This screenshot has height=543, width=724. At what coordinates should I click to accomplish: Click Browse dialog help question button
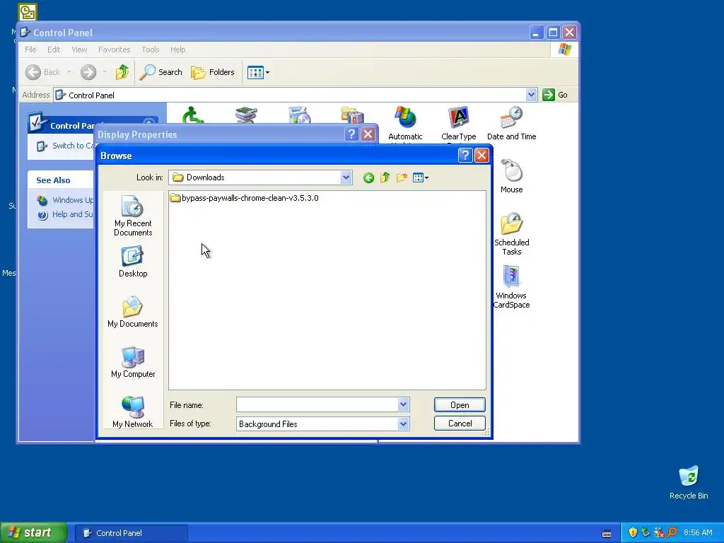click(465, 156)
